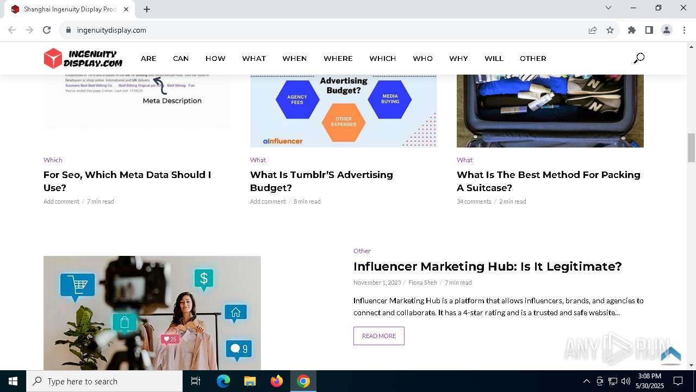Open the notifications center
Image resolution: width=696 pixels, height=392 pixels.
tap(678, 381)
